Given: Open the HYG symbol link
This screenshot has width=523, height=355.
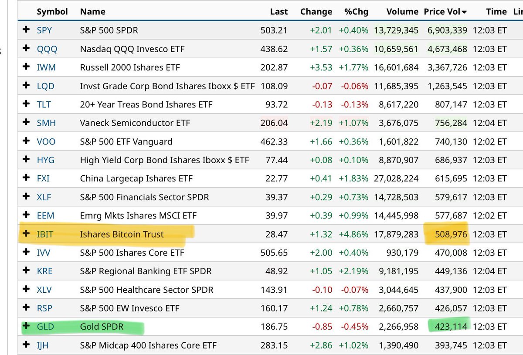Looking at the screenshot, I should (x=46, y=160).
